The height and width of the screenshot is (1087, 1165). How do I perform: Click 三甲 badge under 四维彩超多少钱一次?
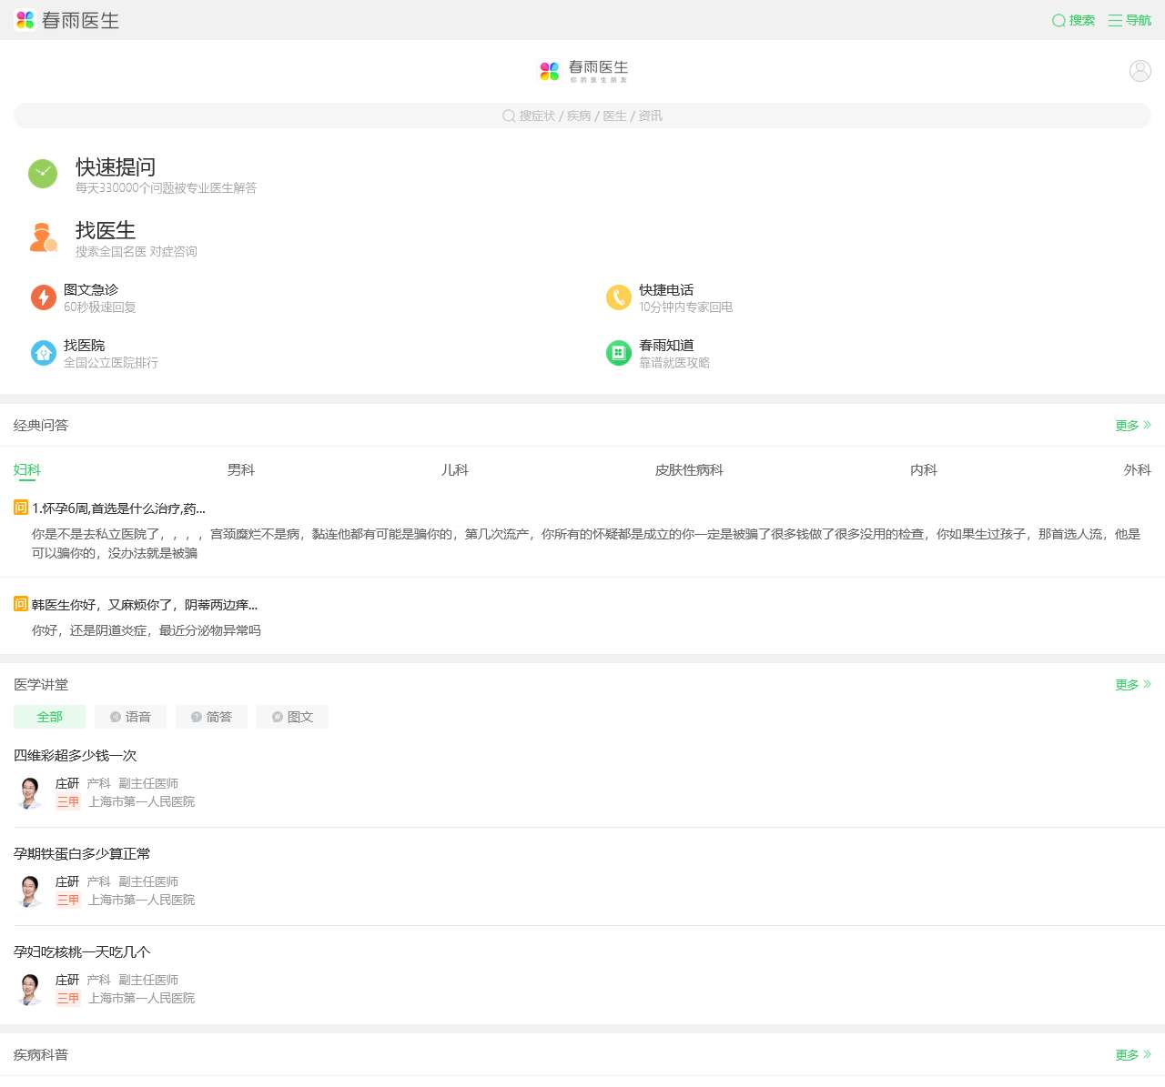[68, 802]
